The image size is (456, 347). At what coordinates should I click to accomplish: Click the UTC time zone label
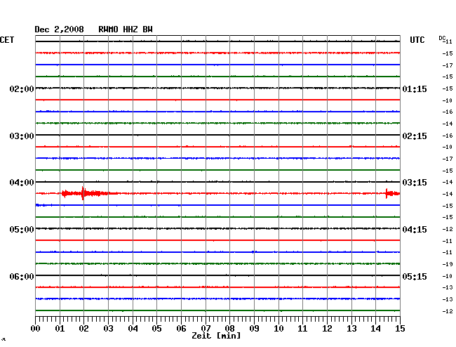pos(417,39)
